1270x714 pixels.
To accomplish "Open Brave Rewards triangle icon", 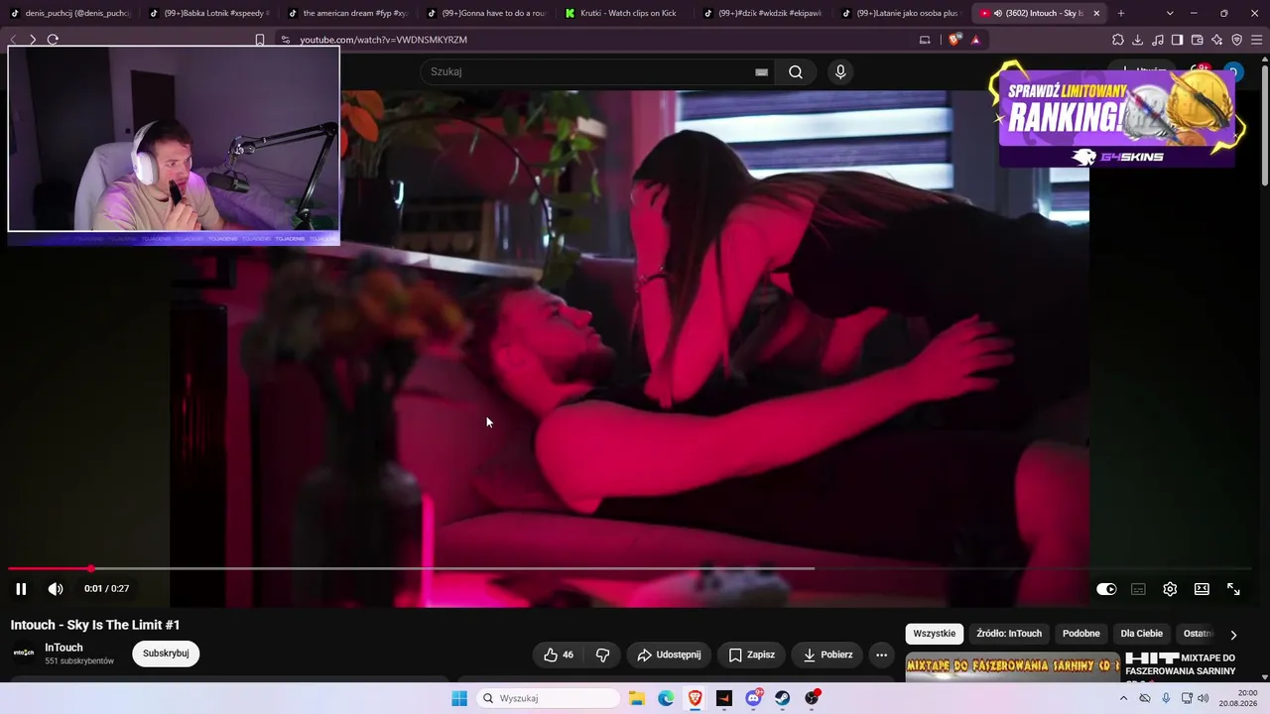I will [x=975, y=40].
